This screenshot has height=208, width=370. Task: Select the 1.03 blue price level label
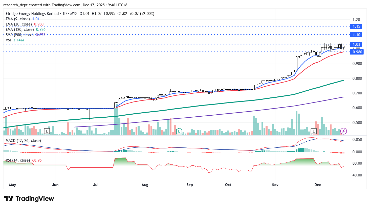click(x=356, y=44)
